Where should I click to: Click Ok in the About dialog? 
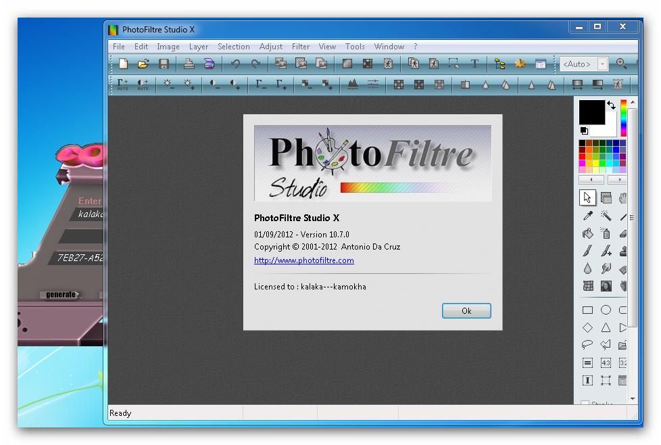click(x=466, y=311)
